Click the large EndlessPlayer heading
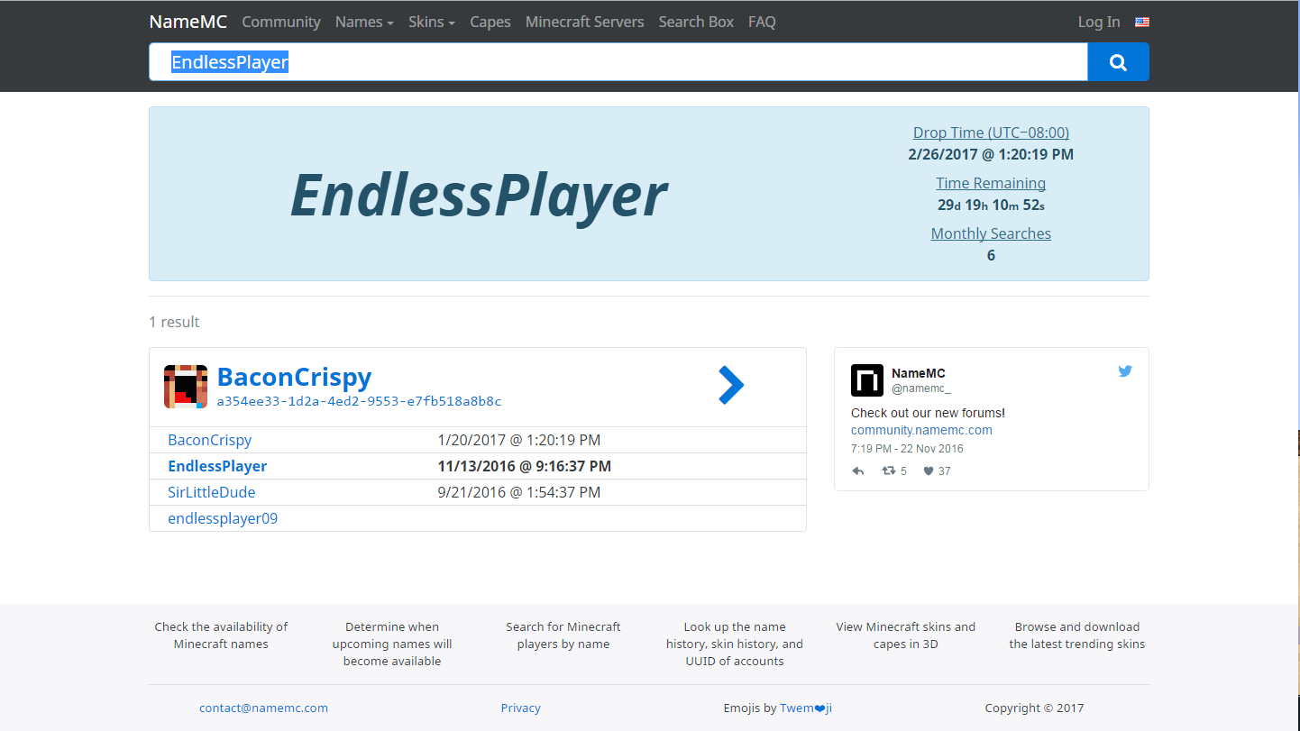This screenshot has height=731, width=1300. tap(479, 195)
